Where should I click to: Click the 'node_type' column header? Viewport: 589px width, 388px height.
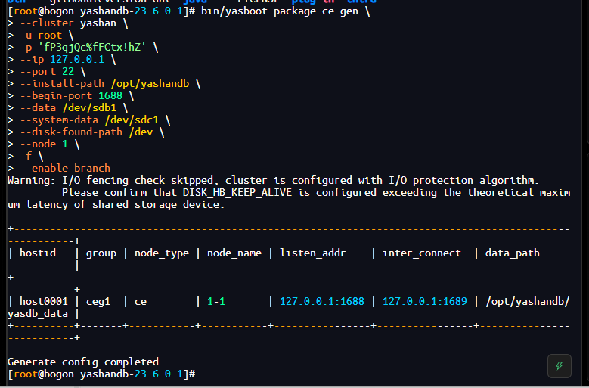162,253
